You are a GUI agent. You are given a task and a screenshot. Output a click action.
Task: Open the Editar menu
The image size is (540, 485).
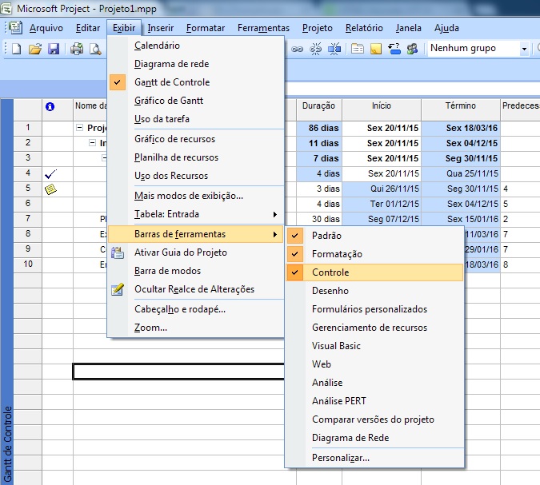coord(88,28)
